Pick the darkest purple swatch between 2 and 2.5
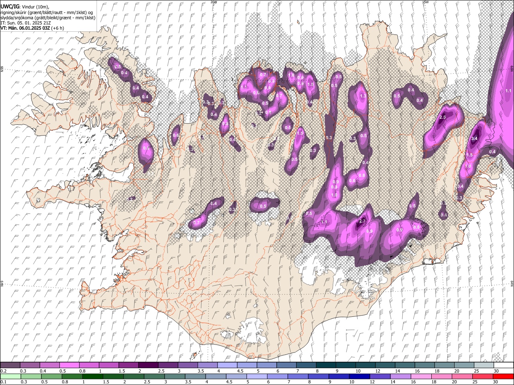The height and width of the screenshot is (385, 514). click(148, 365)
